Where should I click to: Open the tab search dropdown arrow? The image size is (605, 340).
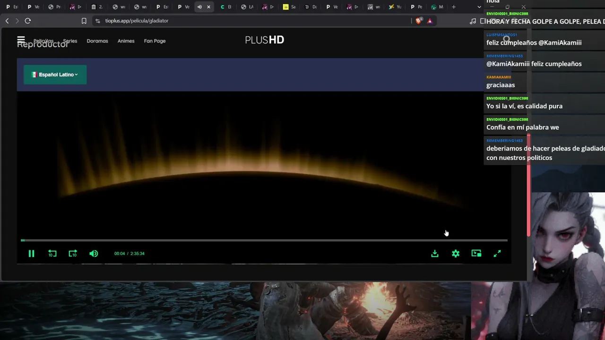[479, 7]
